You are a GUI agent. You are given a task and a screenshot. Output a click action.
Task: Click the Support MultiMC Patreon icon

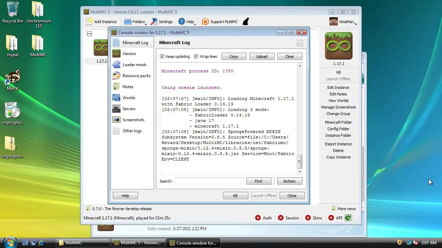pos(205,22)
